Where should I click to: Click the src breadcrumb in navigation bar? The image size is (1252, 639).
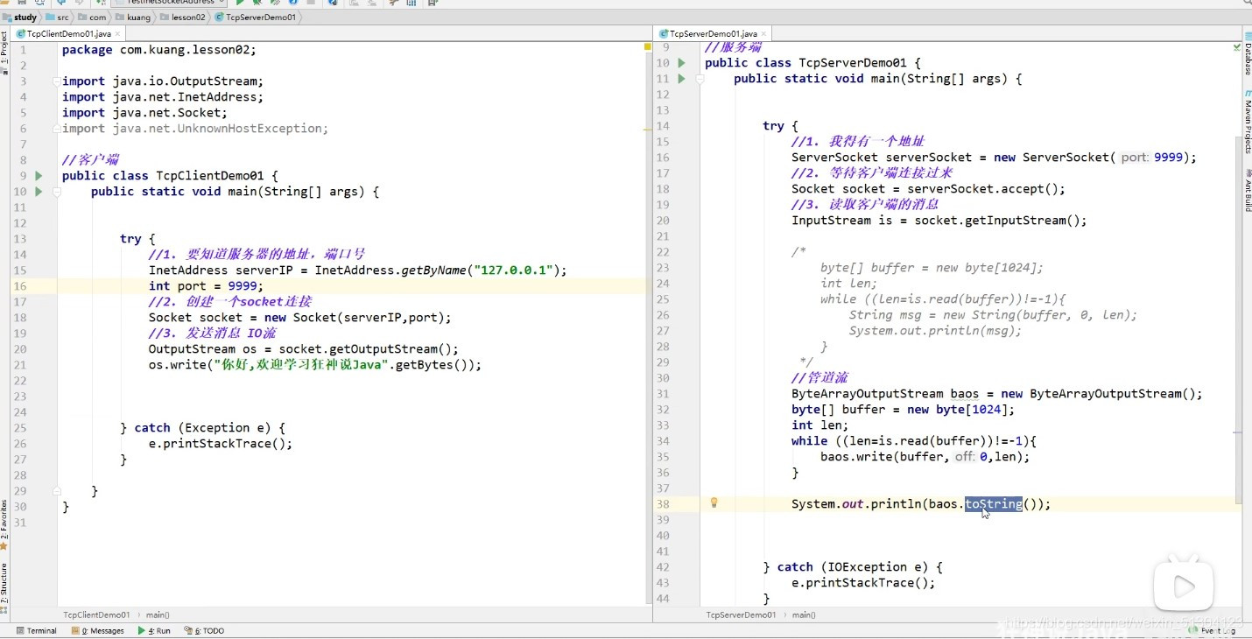[58, 17]
